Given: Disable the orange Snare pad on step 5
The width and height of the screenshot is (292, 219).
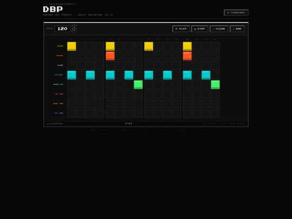Looking at the screenshot, I should pyautogui.click(x=110, y=56).
